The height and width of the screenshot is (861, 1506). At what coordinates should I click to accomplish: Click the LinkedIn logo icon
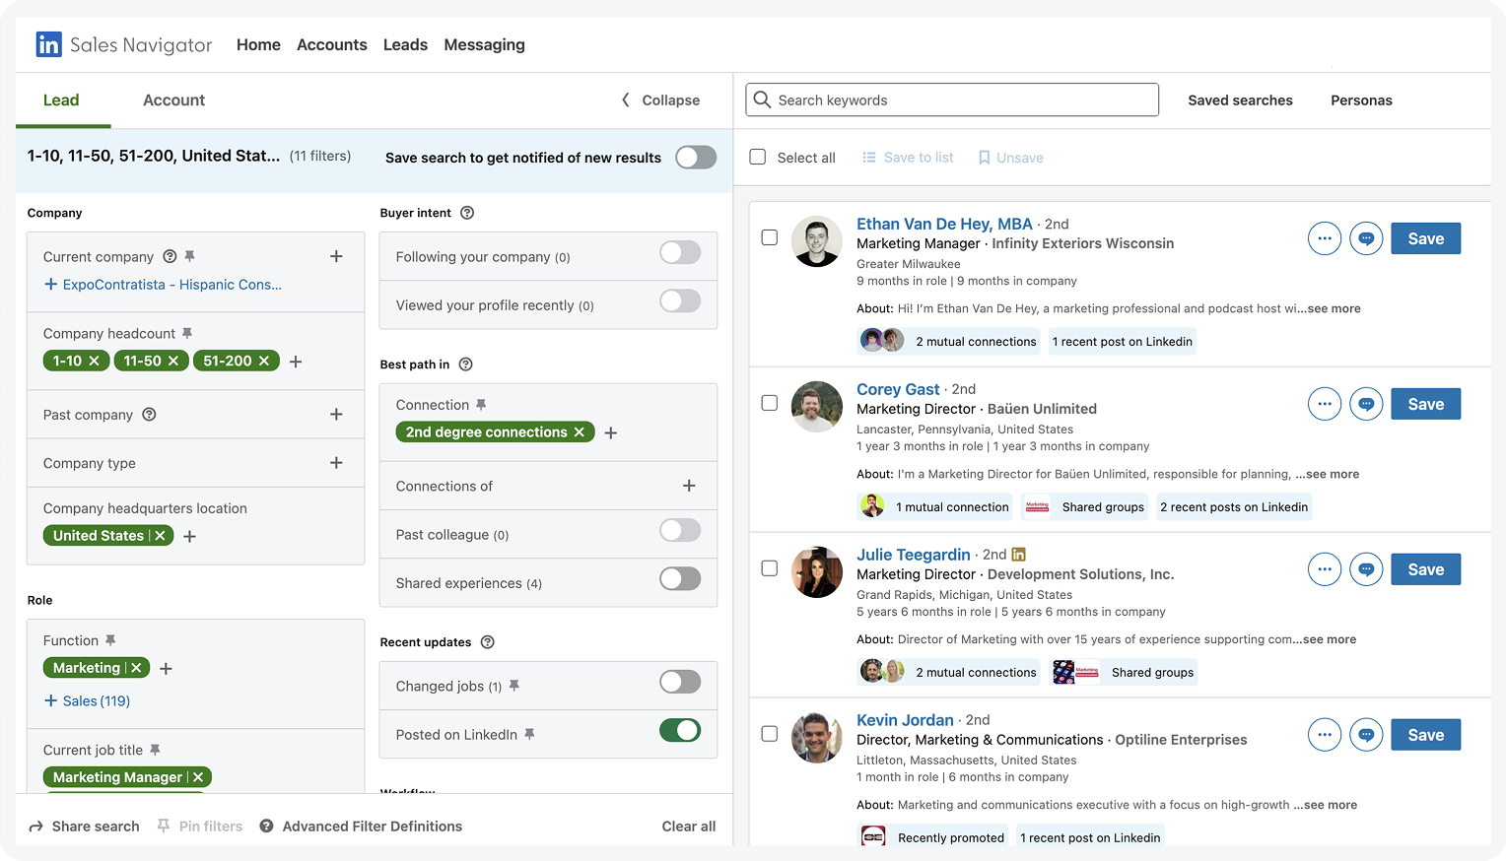48,44
